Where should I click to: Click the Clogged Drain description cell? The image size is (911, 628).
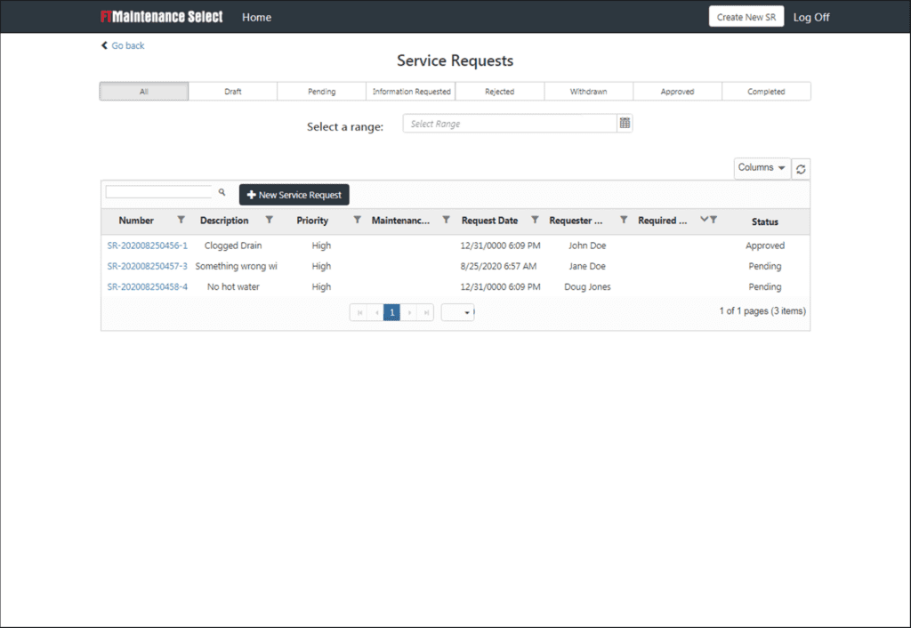[233, 246]
